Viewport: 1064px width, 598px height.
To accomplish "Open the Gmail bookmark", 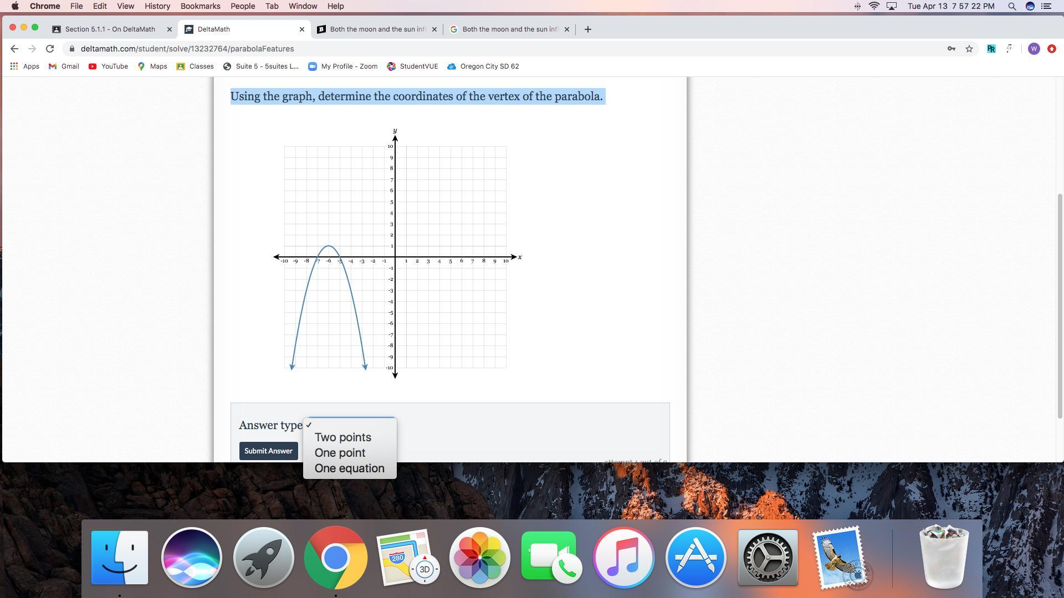I will pyautogui.click(x=64, y=66).
